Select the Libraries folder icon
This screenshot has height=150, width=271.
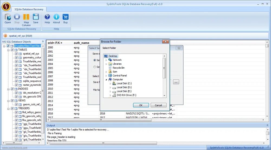(x=110, y=64)
